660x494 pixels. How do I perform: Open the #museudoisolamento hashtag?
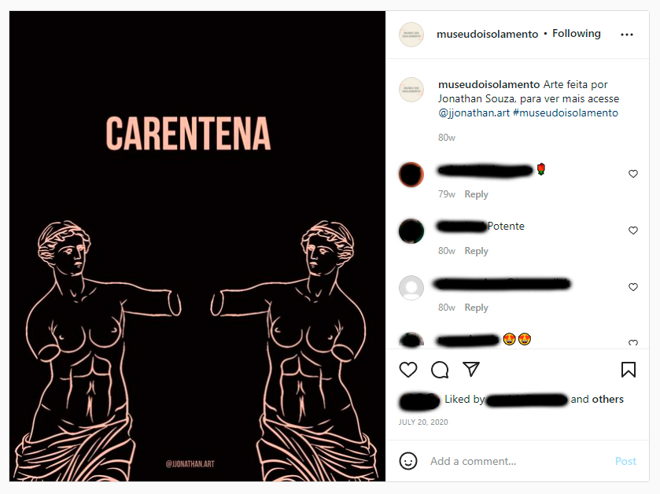pos(566,112)
